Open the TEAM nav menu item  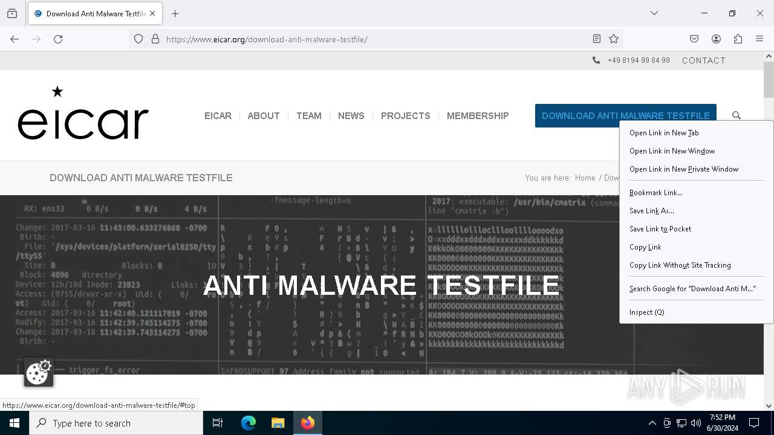pos(309,116)
